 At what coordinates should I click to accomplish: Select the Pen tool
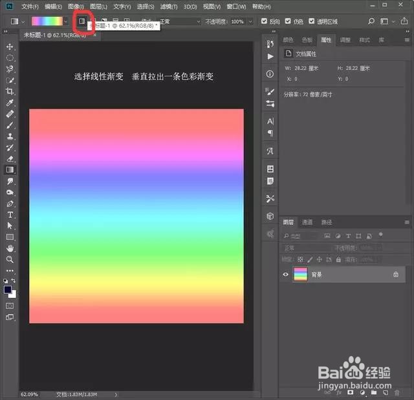coord(10,204)
